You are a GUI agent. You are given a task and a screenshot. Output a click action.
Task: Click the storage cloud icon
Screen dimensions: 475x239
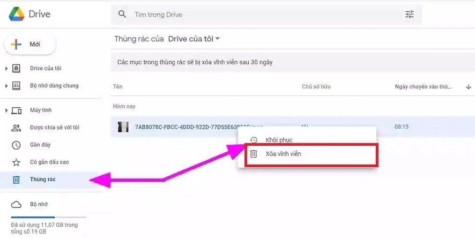tap(16, 205)
